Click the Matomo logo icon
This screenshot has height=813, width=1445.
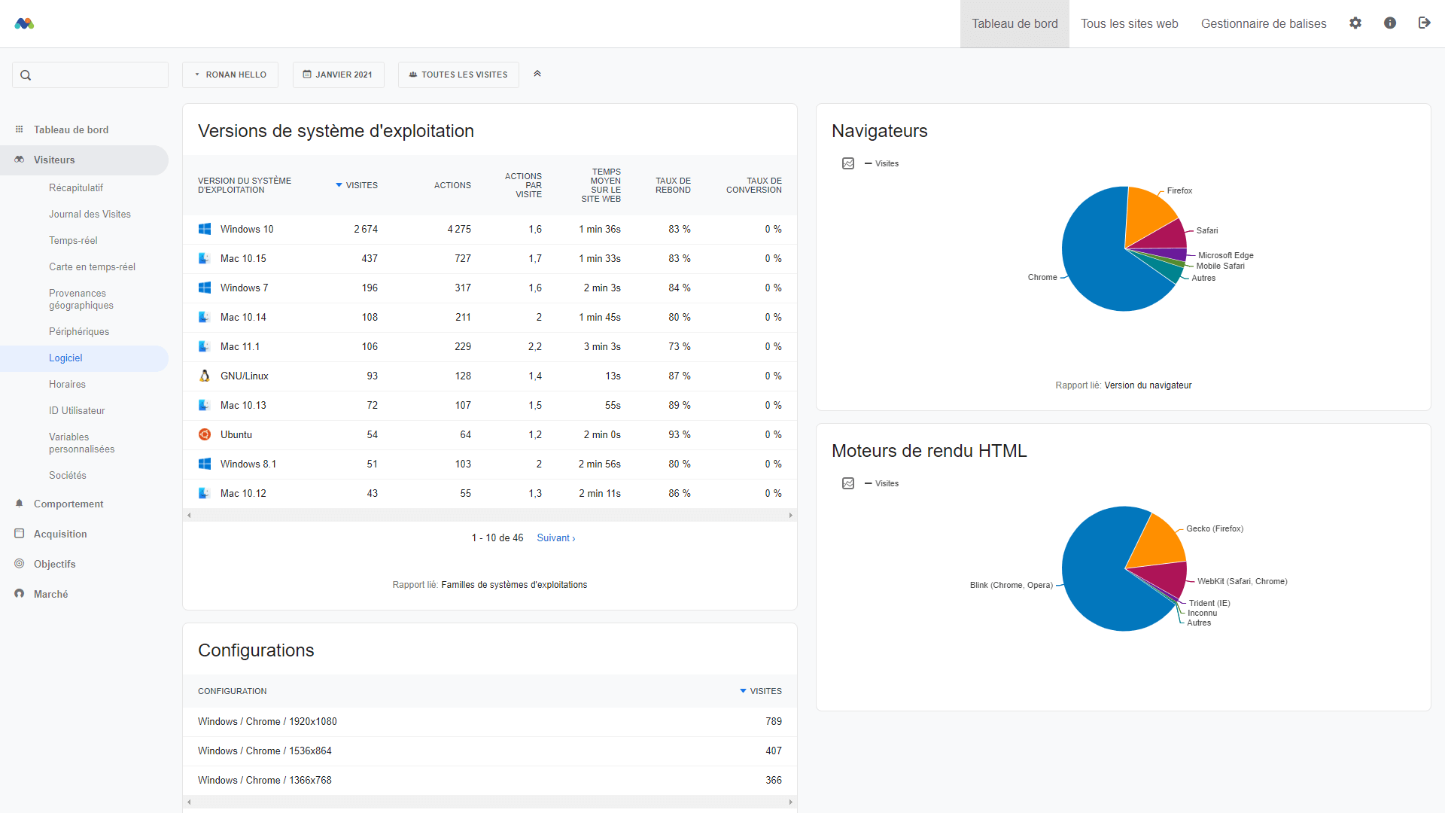coord(24,23)
